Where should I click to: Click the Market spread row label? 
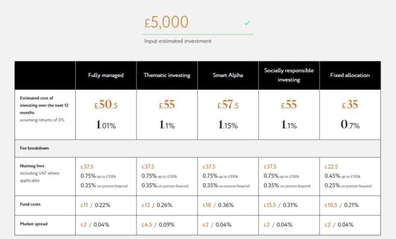34,224
